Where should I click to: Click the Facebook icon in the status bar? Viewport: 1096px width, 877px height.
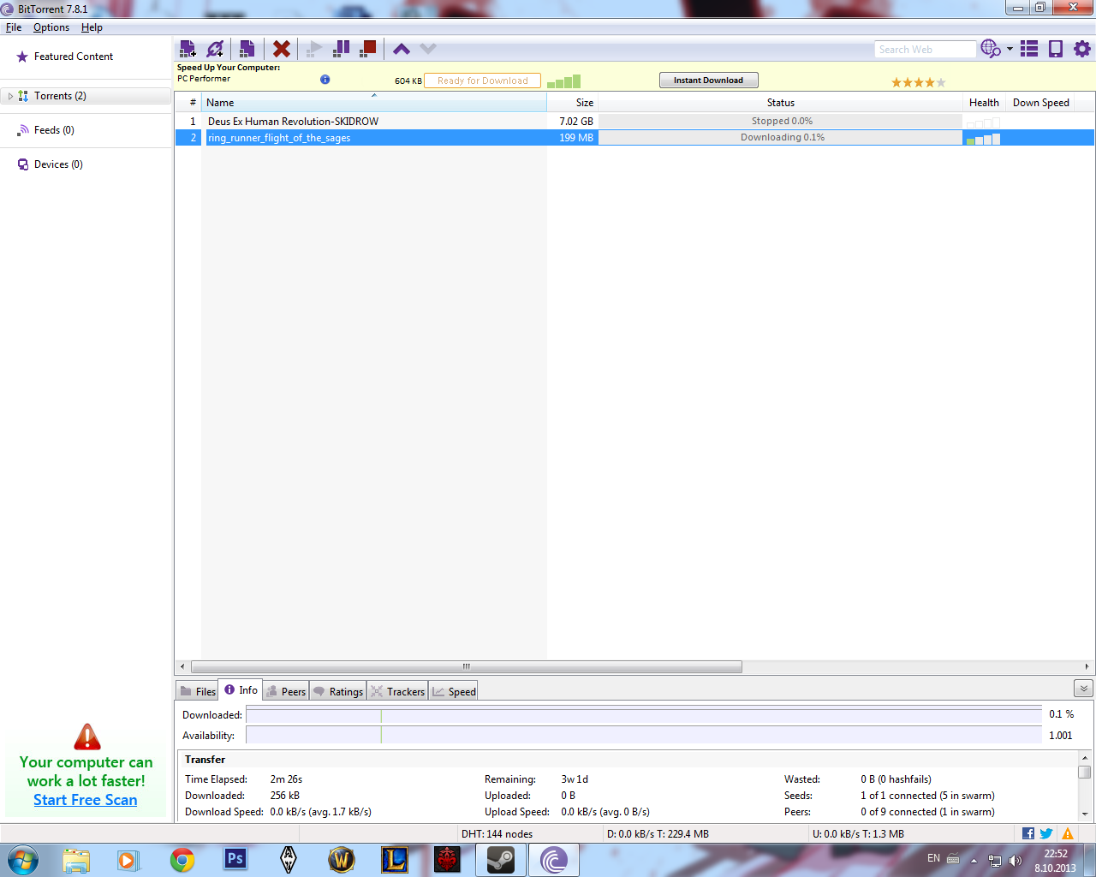[x=1027, y=833]
